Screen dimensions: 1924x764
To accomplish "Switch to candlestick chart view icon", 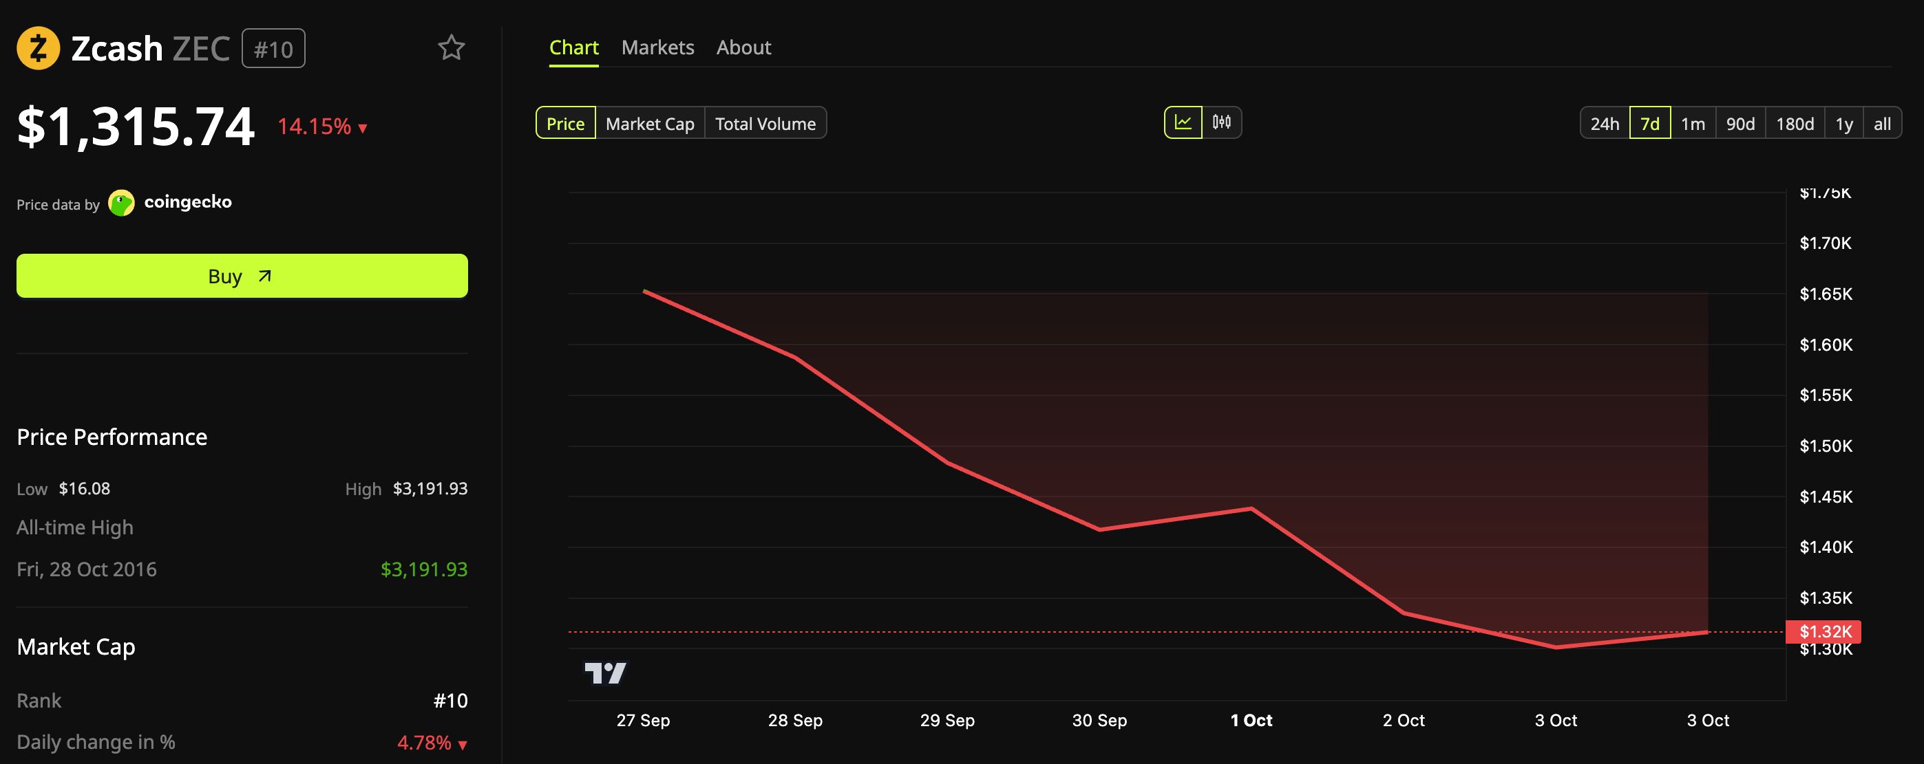I will (x=1222, y=122).
